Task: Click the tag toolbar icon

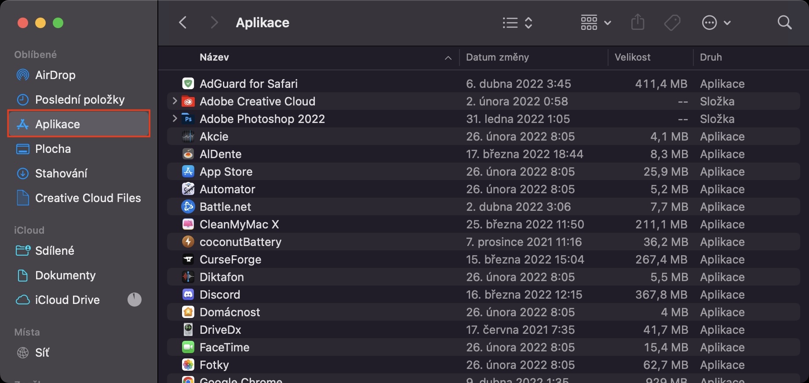Action: tap(672, 22)
